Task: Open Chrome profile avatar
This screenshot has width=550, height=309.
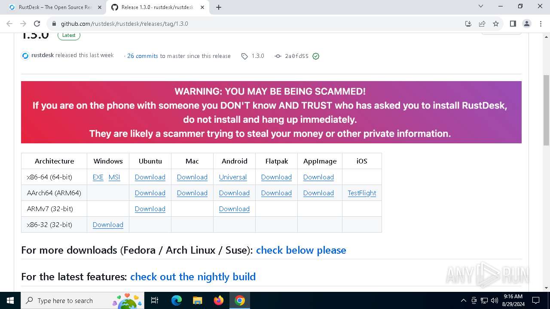Action: 527,24
